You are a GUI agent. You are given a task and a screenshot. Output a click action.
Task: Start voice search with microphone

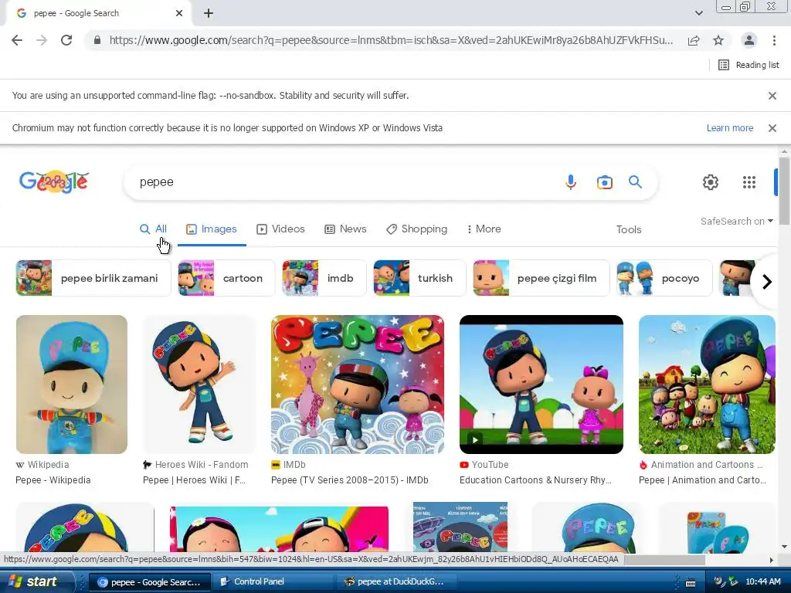(x=571, y=182)
